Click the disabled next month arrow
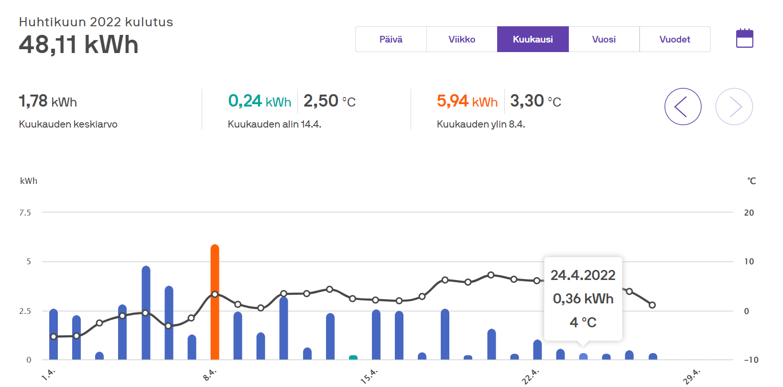The image size is (783, 387). [x=734, y=107]
